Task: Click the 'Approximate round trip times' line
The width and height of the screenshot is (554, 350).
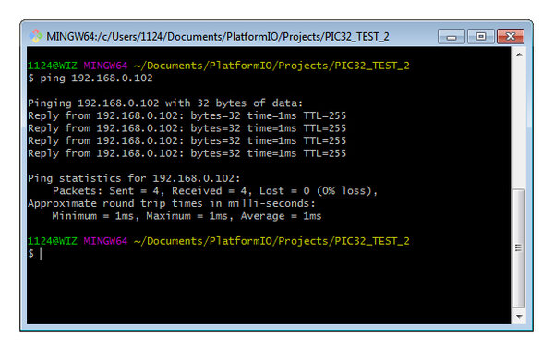Action: point(172,203)
